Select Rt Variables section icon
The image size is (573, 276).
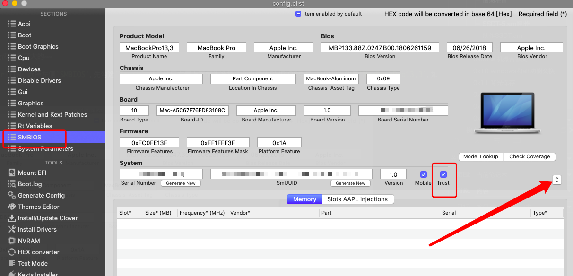(x=12, y=126)
